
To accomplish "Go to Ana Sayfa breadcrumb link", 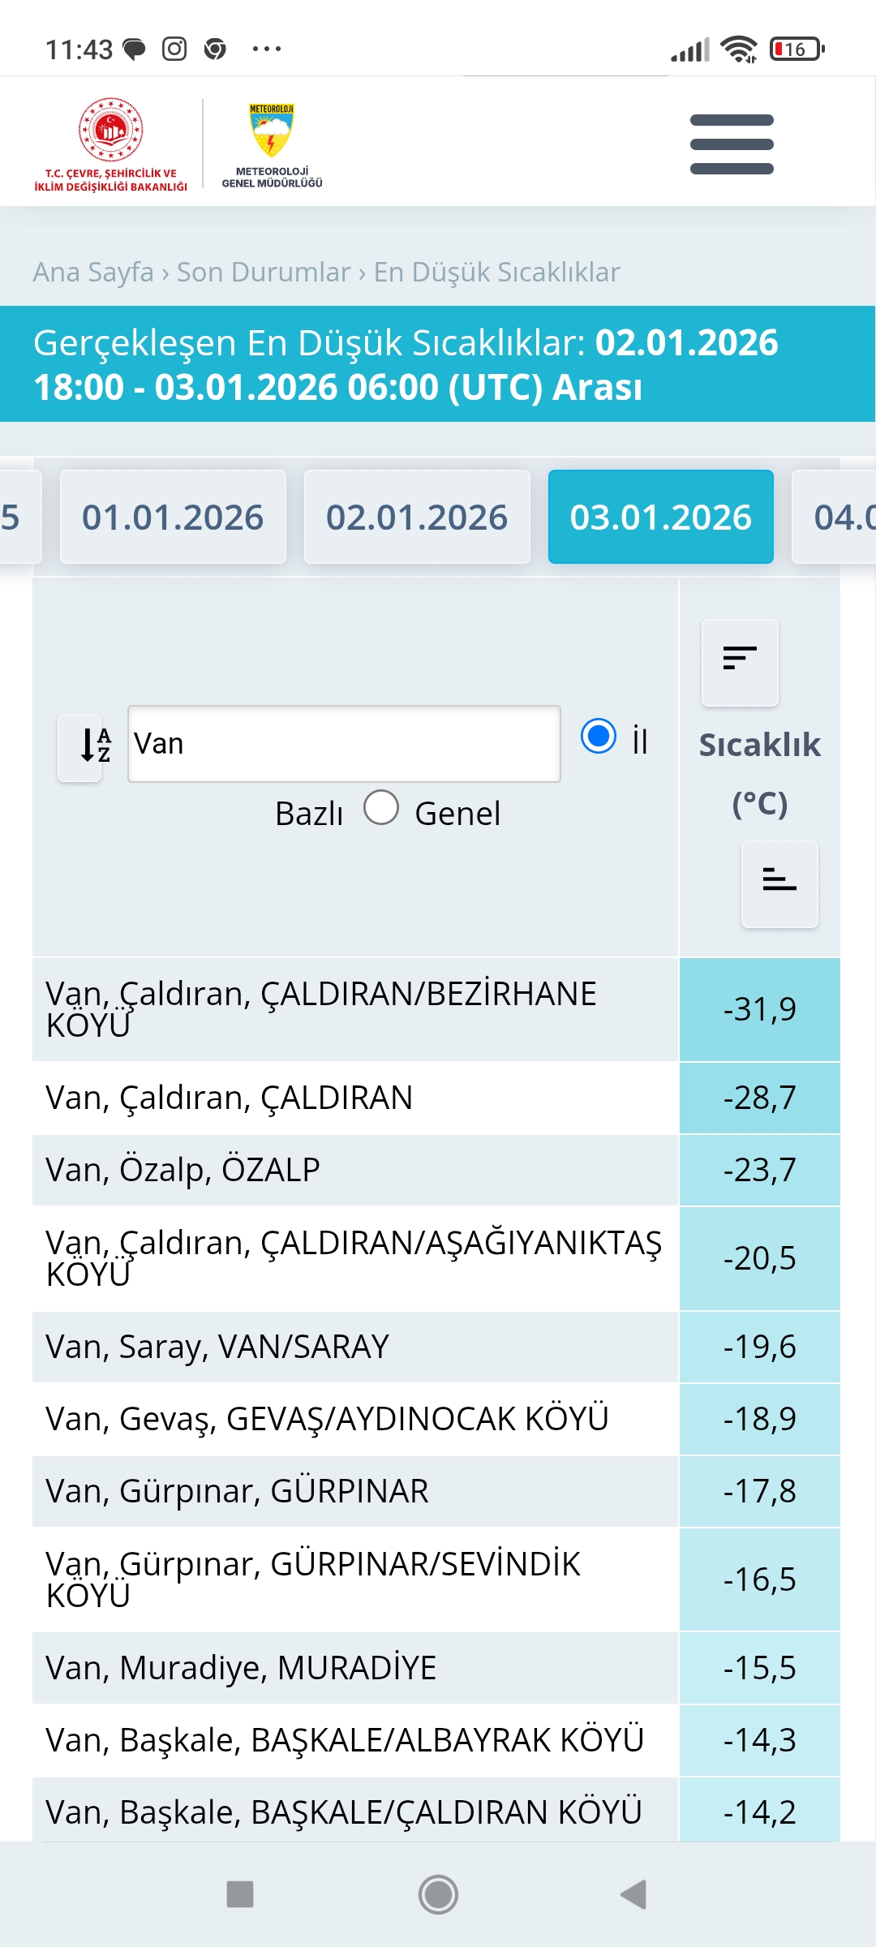I will [93, 272].
